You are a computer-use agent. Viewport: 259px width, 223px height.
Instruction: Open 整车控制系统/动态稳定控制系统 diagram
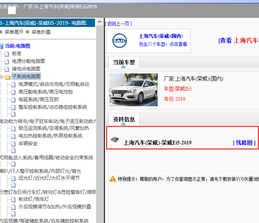pyautogui.click(x=53, y=107)
